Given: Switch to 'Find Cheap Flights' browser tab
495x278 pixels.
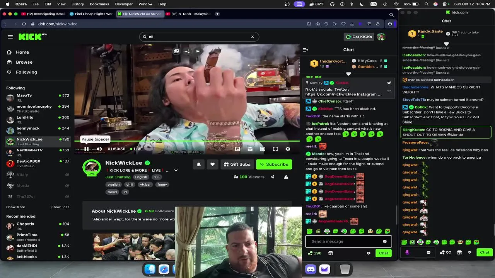Looking at the screenshot, I should point(92,14).
